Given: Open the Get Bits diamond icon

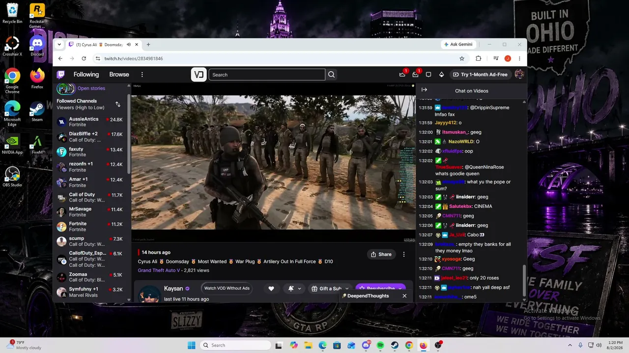Looking at the screenshot, I should click(441, 75).
